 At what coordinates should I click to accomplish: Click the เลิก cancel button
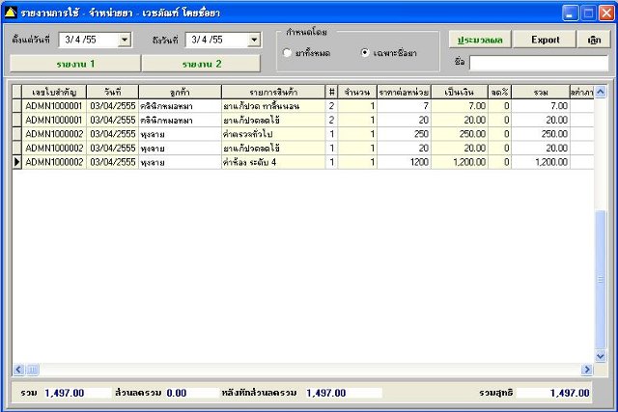(595, 40)
